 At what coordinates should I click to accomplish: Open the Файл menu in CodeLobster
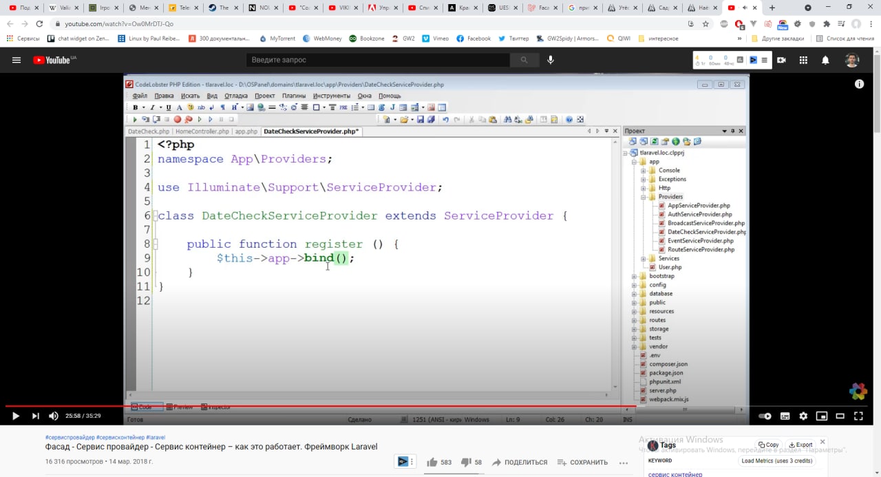[x=140, y=96]
